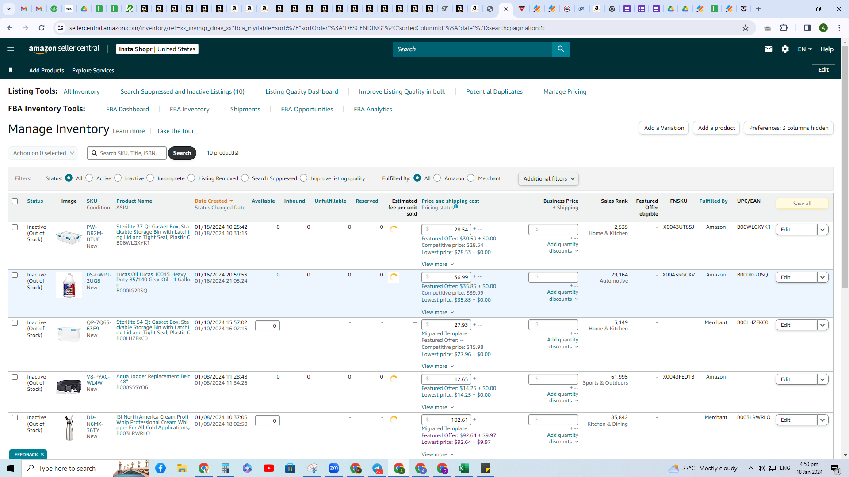
Task: Open Action on 0 selected dropdown
Action: click(43, 153)
